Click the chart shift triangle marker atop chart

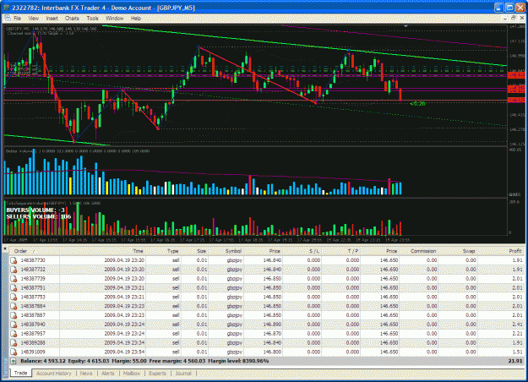[x=406, y=26]
